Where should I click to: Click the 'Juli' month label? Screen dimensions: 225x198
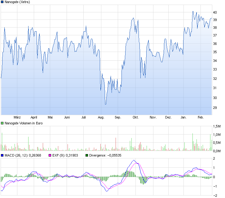coord(83,117)
